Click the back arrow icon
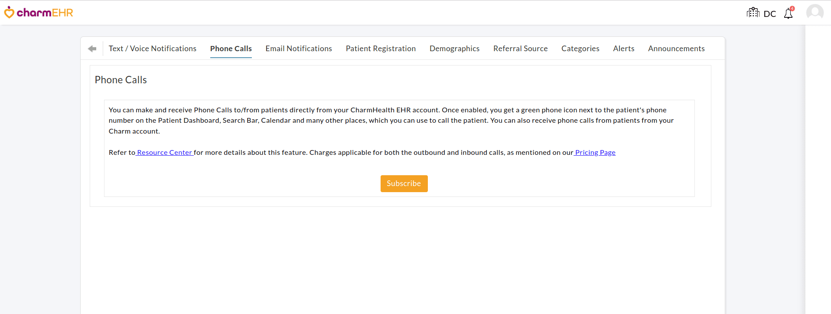 click(92, 49)
